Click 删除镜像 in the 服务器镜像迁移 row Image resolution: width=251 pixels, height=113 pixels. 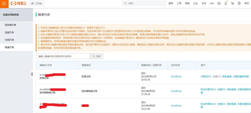[232, 89]
